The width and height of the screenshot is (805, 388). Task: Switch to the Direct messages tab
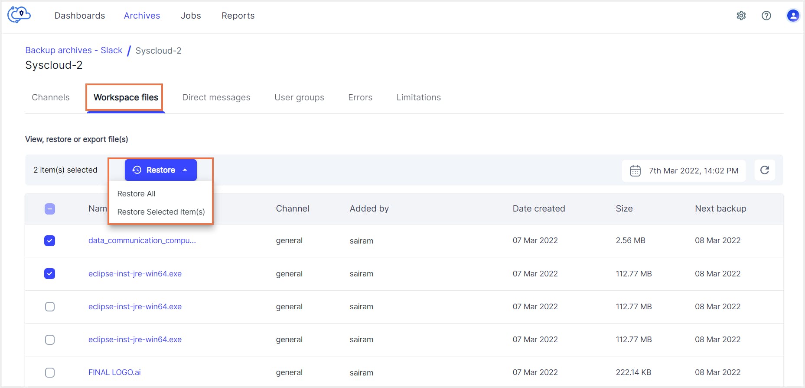(x=216, y=97)
